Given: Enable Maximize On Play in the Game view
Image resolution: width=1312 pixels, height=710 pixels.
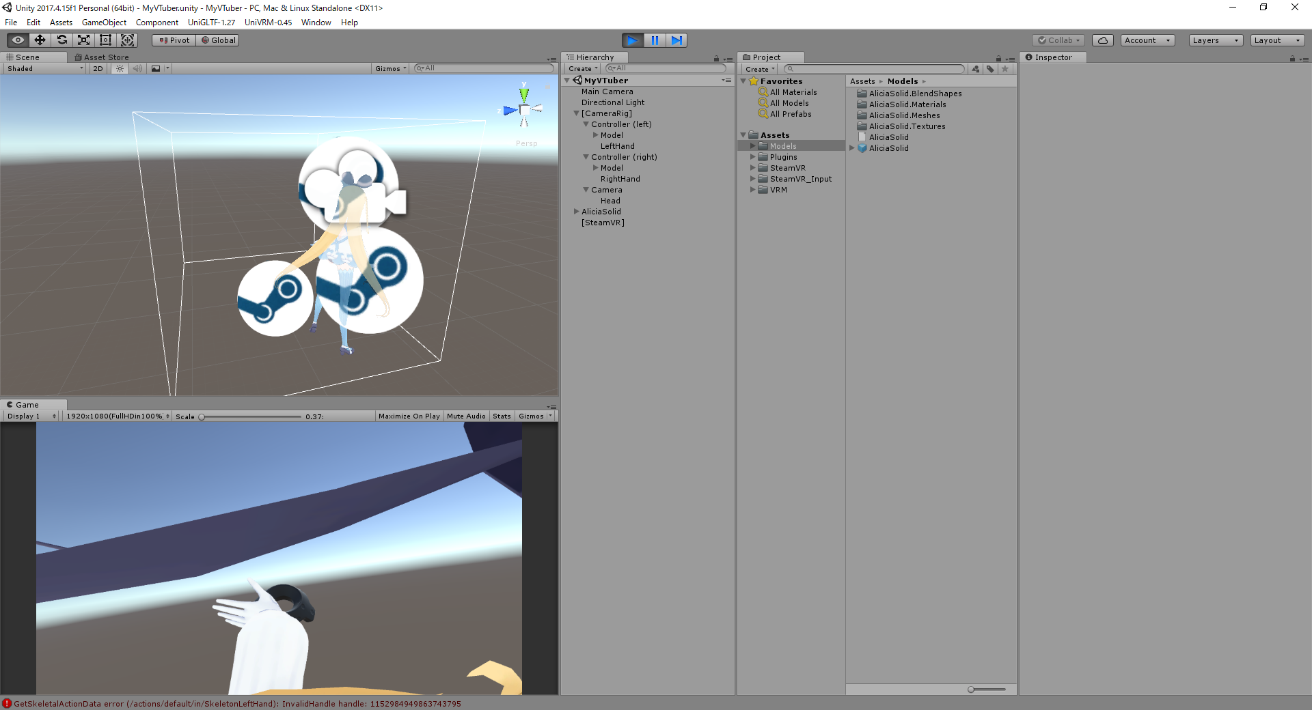Looking at the screenshot, I should (409, 416).
